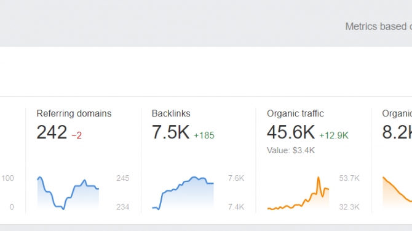Click the 53.7K axis label
This screenshot has height=231, width=412.
(x=349, y=178)
